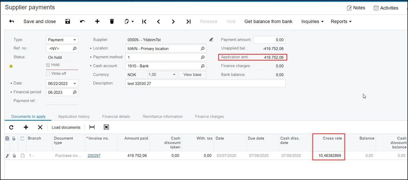The height and width of the screenshot is (180, 408).
Task: Go to the first record
Action: [x=144, y=21]
